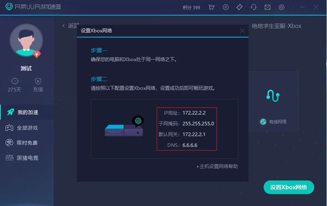Open 全部游戏 in the sidebar
Image resolution: width=327 pixels, height=206 pixels.
pos(27,128)
